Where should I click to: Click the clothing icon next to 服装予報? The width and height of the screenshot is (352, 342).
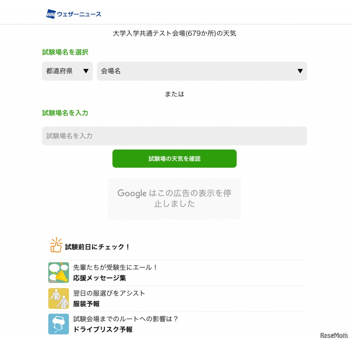(58, 298)
